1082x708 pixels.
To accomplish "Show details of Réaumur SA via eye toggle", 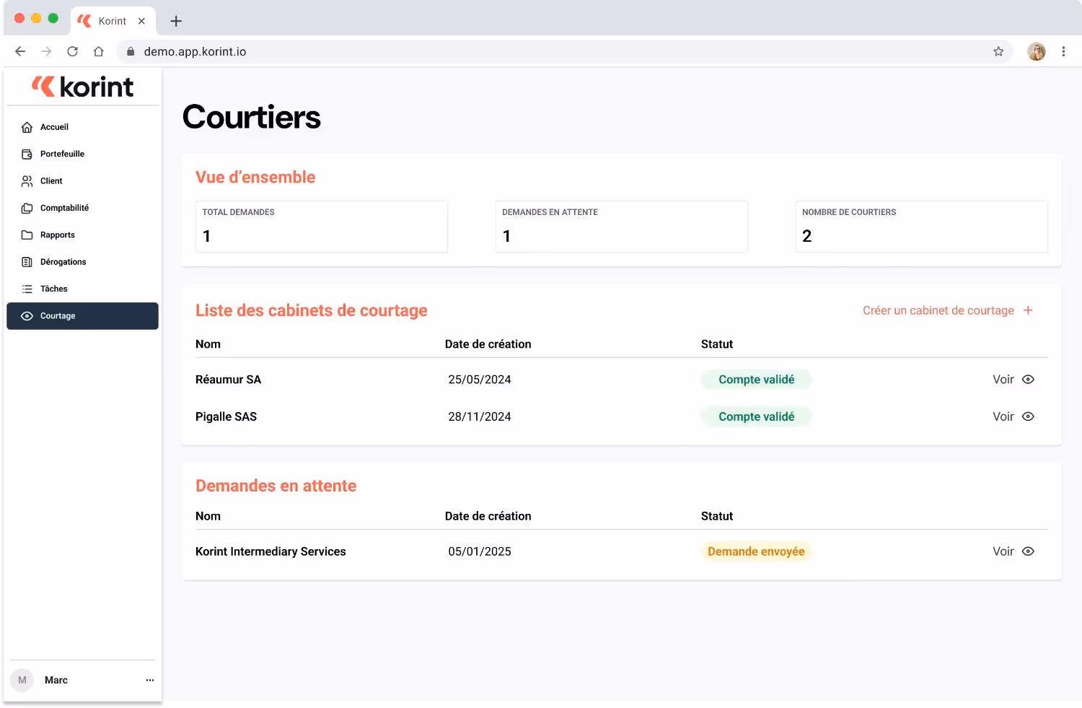I will coord(1029,379).
